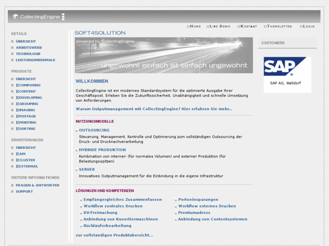Open the Themeletter menu item
Image resolution: width=329 pixels, height=246 pixels.
tap(278, 26)
